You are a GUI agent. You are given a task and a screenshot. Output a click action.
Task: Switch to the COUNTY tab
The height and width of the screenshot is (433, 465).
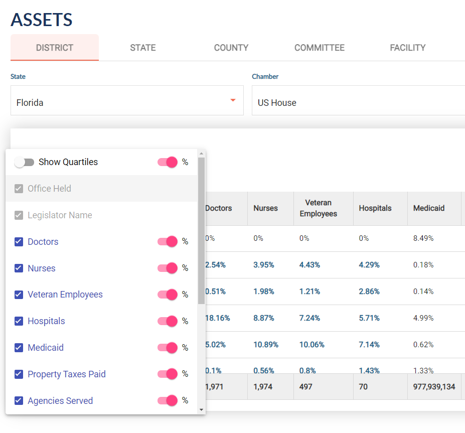point(231,48)
